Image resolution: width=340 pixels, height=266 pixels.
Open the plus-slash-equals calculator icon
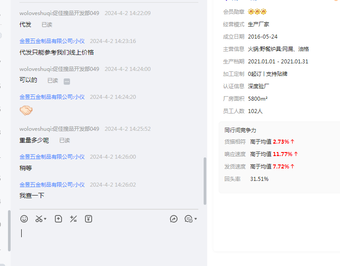[73, 219]
